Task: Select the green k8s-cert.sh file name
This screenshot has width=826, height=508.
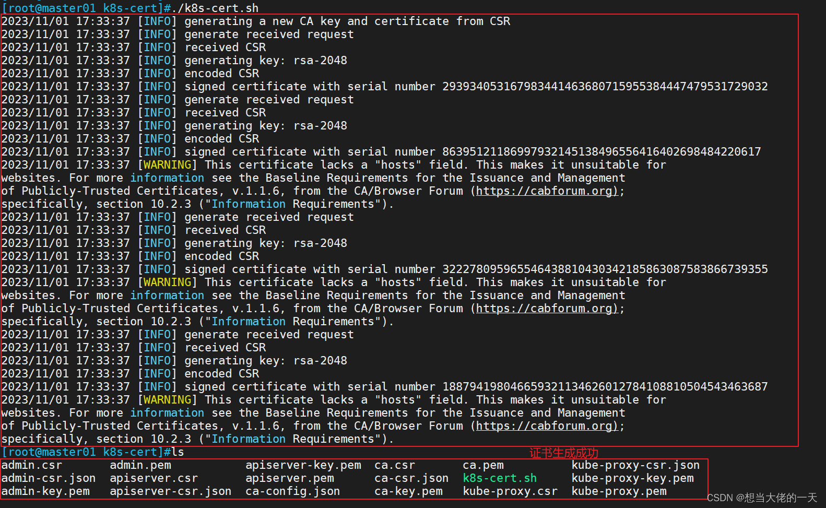Action: (500, 478)
